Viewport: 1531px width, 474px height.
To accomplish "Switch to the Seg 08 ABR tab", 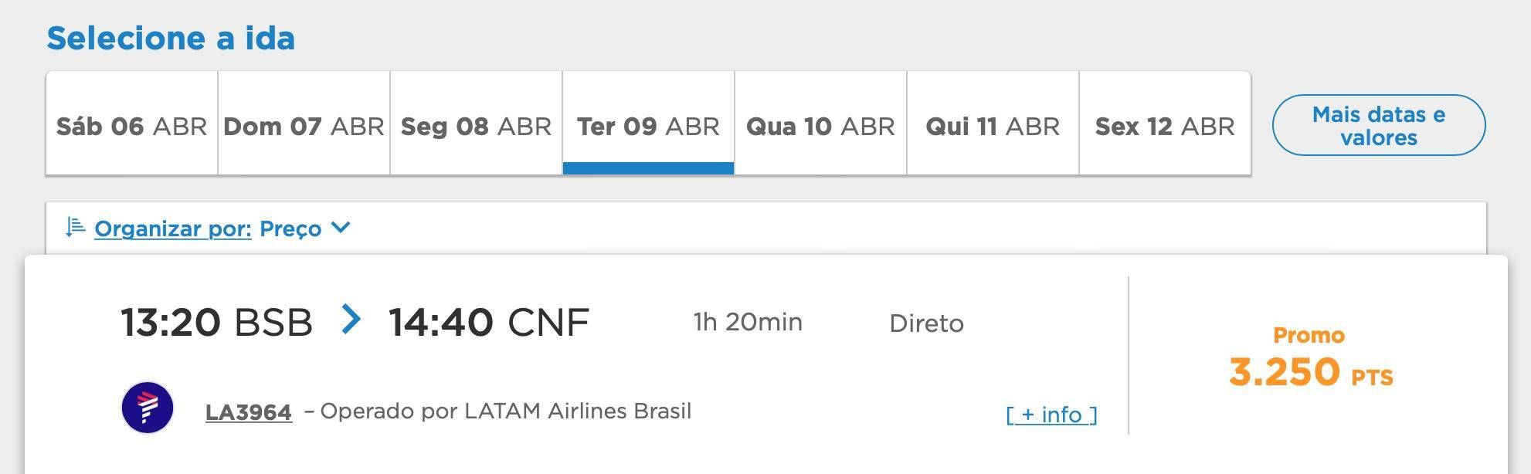I will coord(477,124).
